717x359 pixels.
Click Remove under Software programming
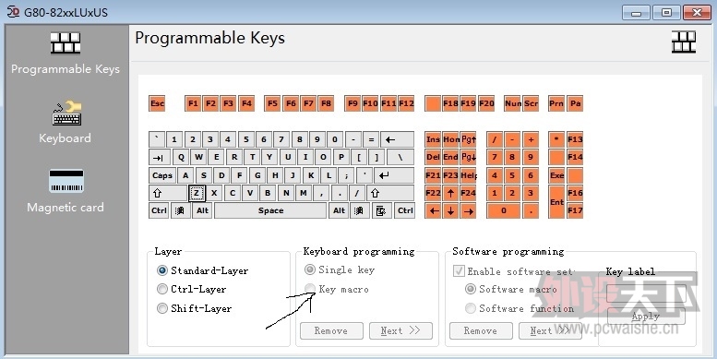pyautogui.click(x=481, y=330)
